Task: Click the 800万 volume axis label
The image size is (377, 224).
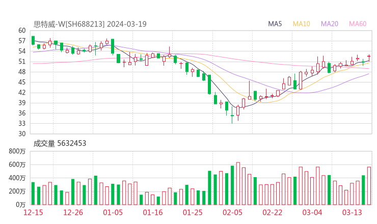Action: pyautogui.click(x=17, y=151)
